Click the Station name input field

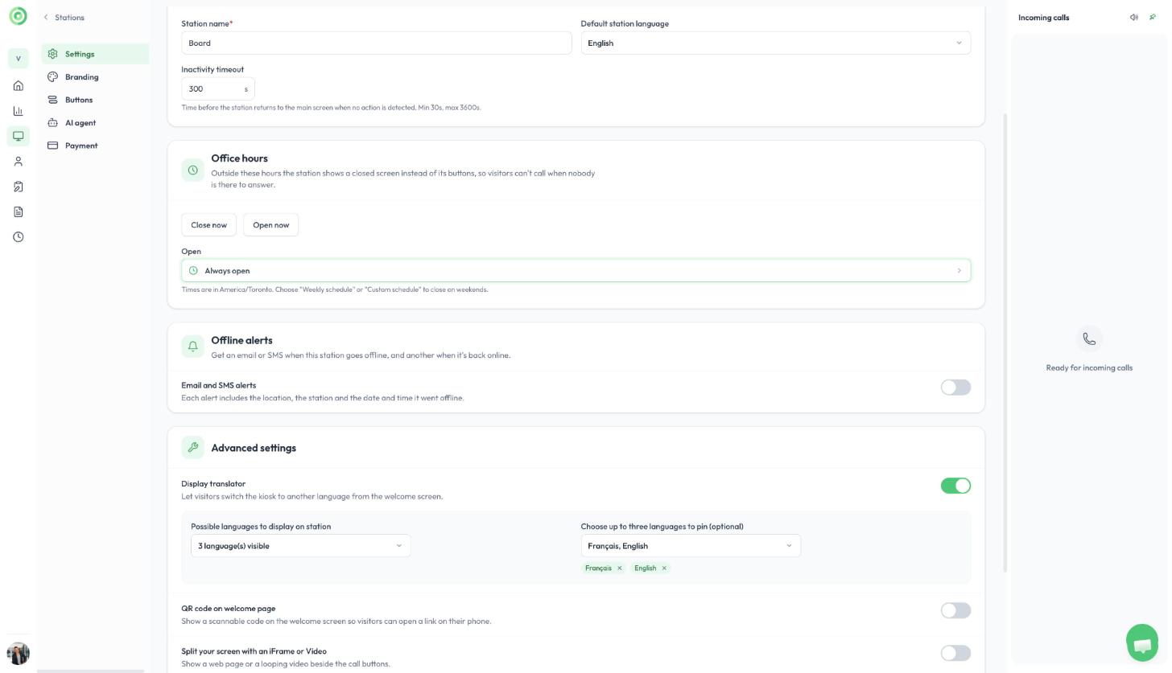click(377, 43)
